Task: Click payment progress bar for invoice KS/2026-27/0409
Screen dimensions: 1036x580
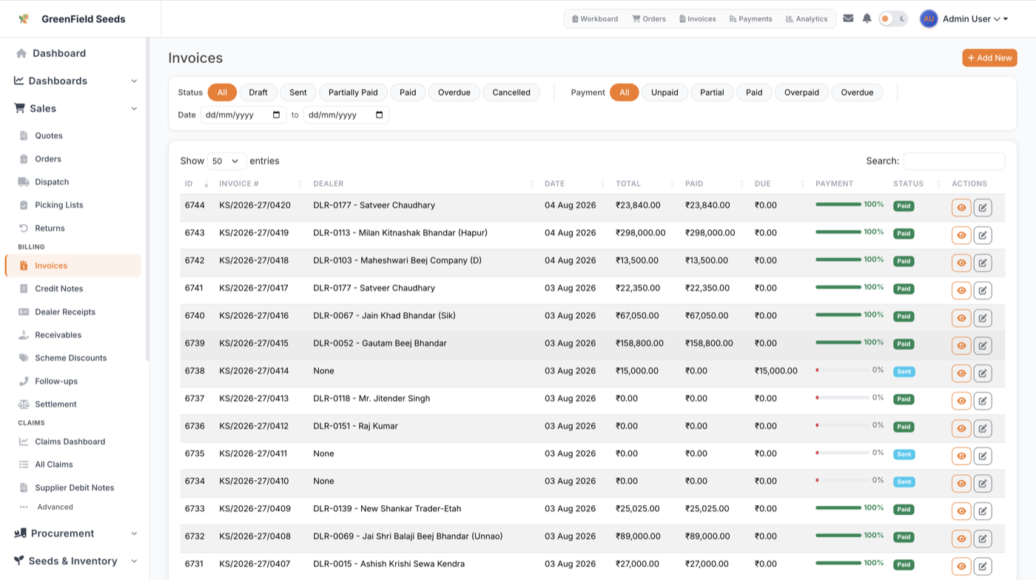Action: (x=838, y=507)
